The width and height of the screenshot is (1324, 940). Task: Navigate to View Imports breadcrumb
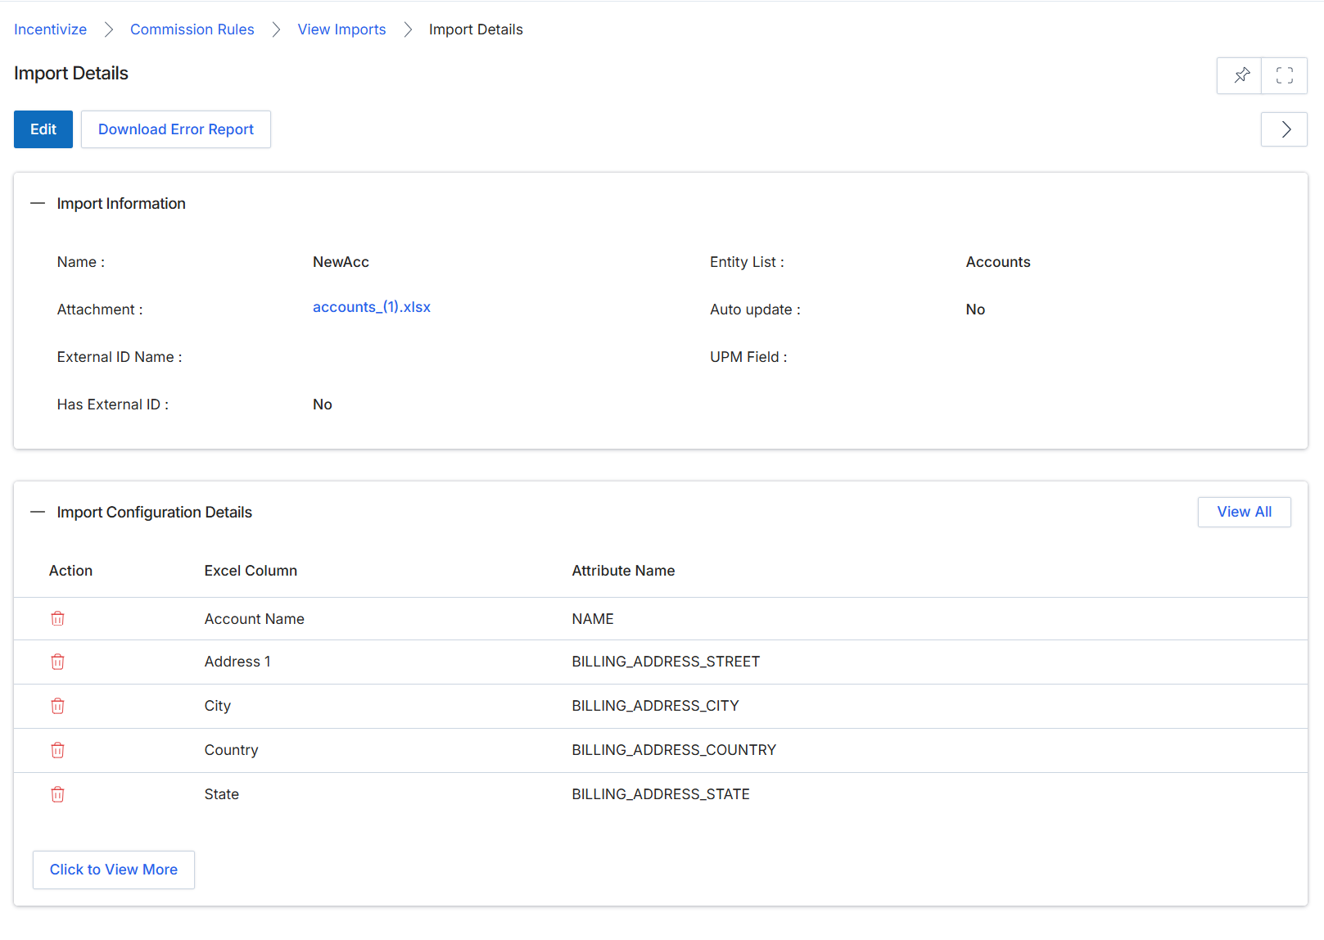[341, 29]
